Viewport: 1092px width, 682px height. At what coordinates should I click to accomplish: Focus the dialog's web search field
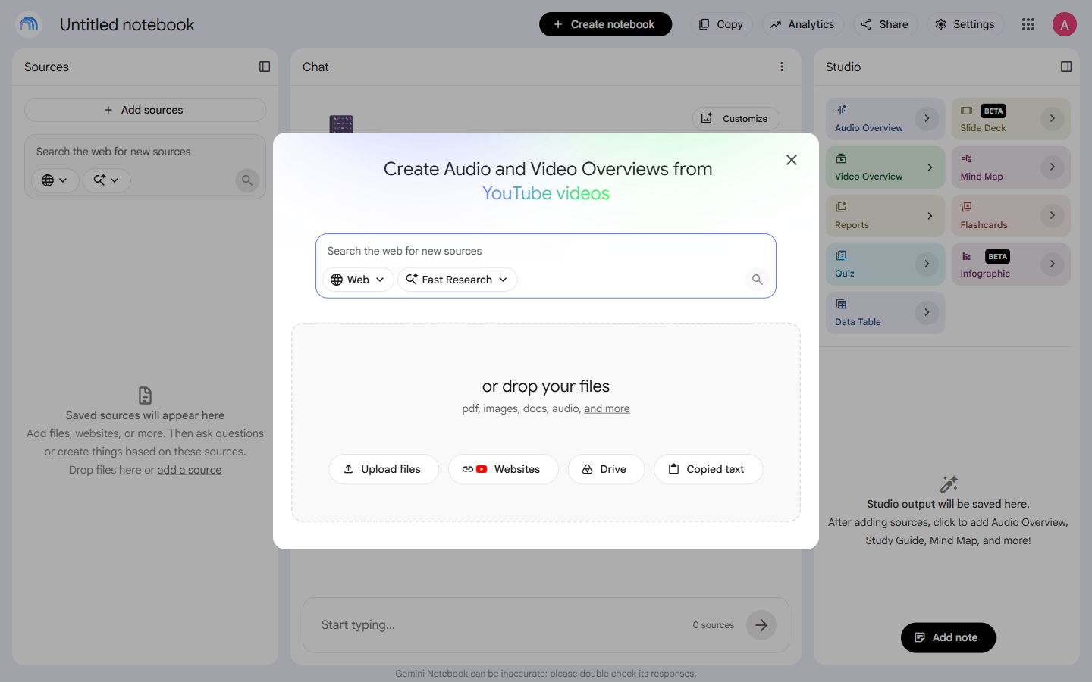click(546, 251)
